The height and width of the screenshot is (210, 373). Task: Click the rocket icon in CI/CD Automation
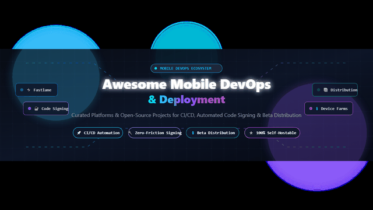point(79,133)
